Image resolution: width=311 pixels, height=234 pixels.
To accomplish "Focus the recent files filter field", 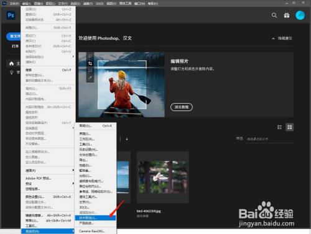I will (x=269, y=139).
